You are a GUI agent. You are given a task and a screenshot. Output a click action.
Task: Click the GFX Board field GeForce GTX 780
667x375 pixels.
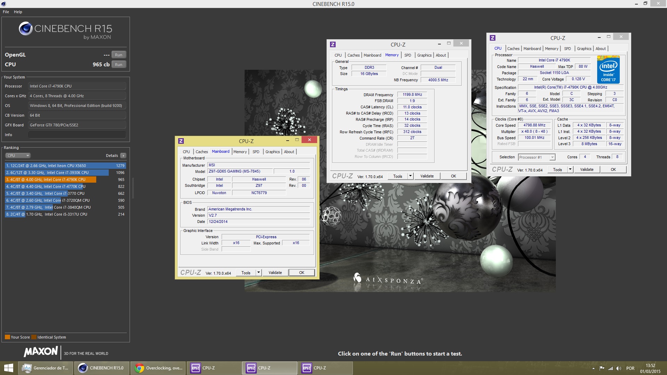coord(77,125)
